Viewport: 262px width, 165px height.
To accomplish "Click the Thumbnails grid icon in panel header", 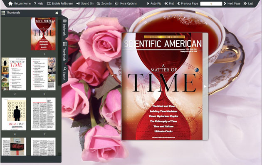I will 3,13.
